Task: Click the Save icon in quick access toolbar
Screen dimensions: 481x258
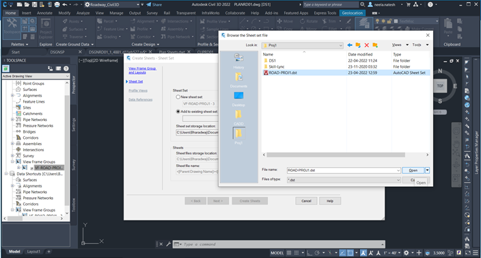Action: tap(34, 5)
